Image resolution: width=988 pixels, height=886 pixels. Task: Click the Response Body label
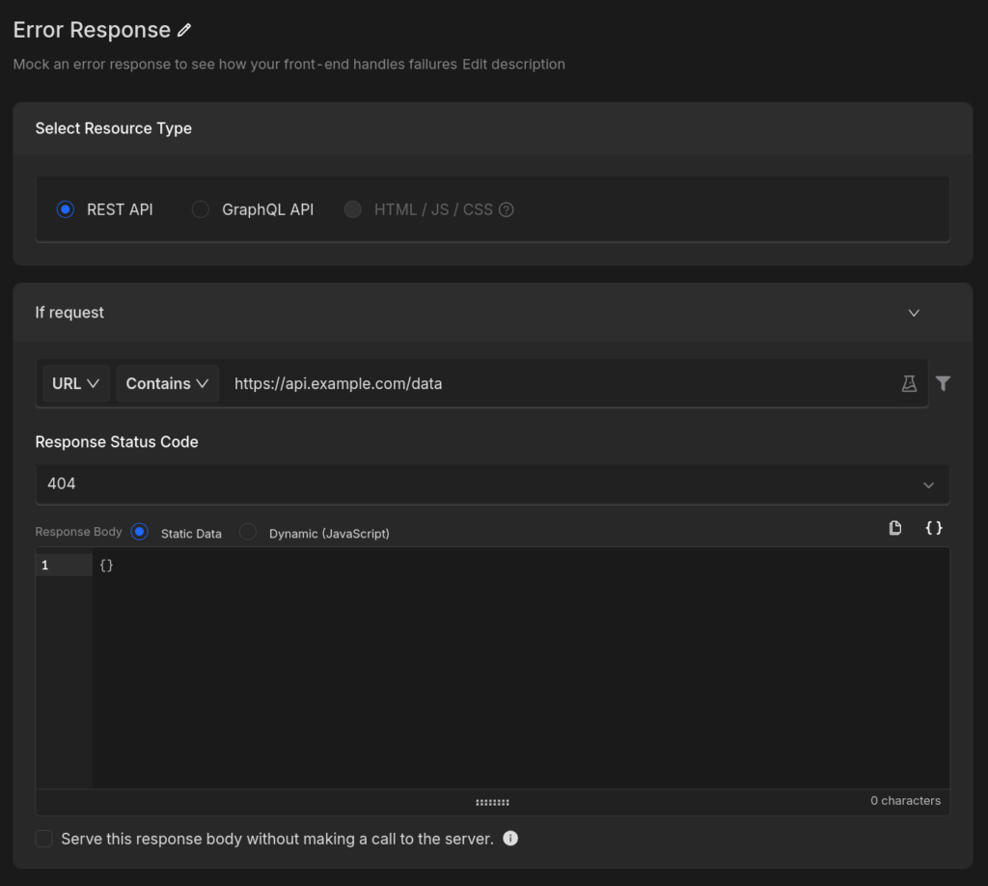[79, 532]
